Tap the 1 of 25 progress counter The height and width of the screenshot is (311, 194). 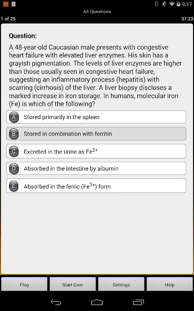click(x=8, y=19)
